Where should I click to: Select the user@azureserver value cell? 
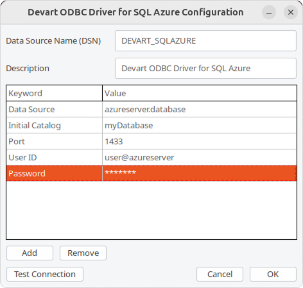click(x=200, y=157)
